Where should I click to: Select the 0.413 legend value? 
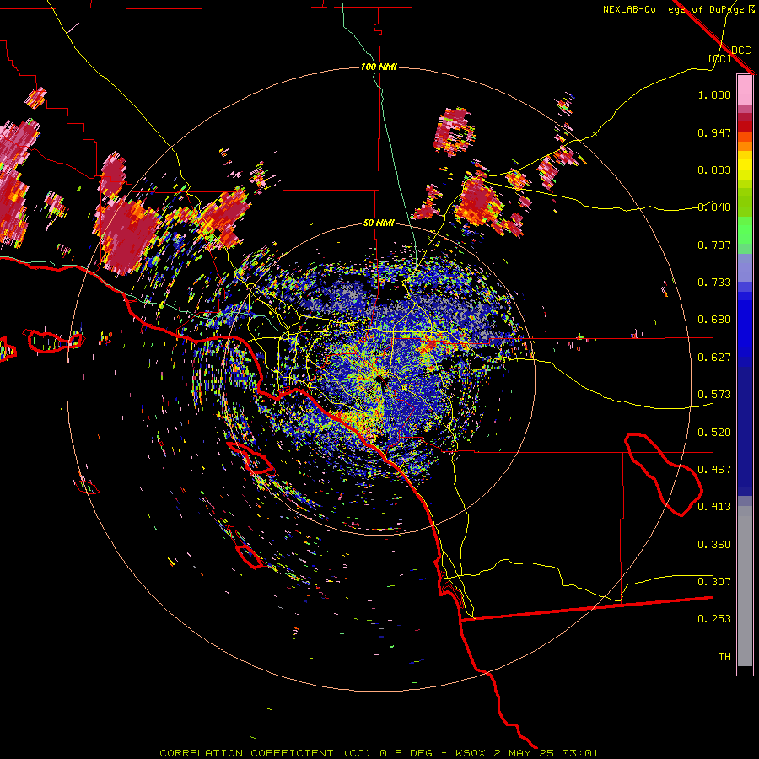pos(714,507)
